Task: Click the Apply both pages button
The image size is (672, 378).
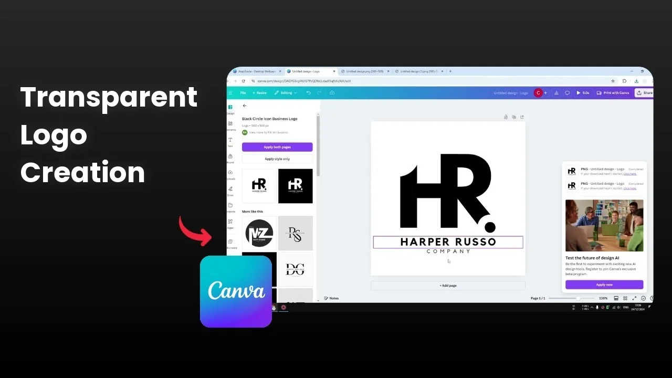Action: pyautogui.click(x=277, y=147)
